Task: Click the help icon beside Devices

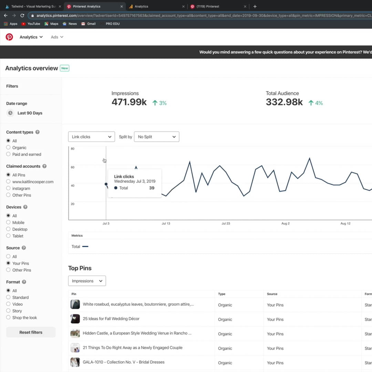Action: click(25, 207)
